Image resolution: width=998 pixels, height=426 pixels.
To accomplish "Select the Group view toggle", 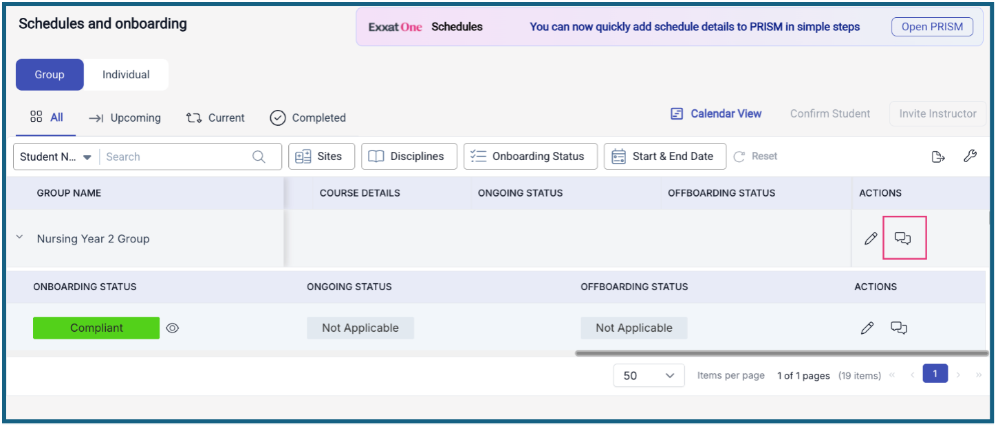I will [x=50, y=75].
